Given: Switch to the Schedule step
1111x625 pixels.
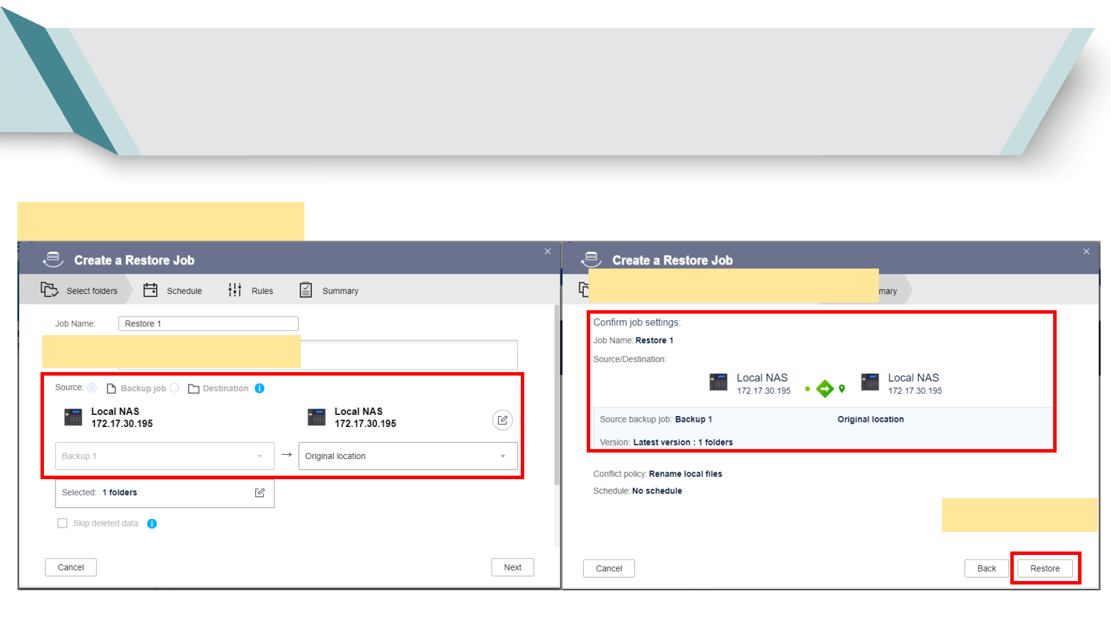Looking at the screenshot, I should coord(173,291).
